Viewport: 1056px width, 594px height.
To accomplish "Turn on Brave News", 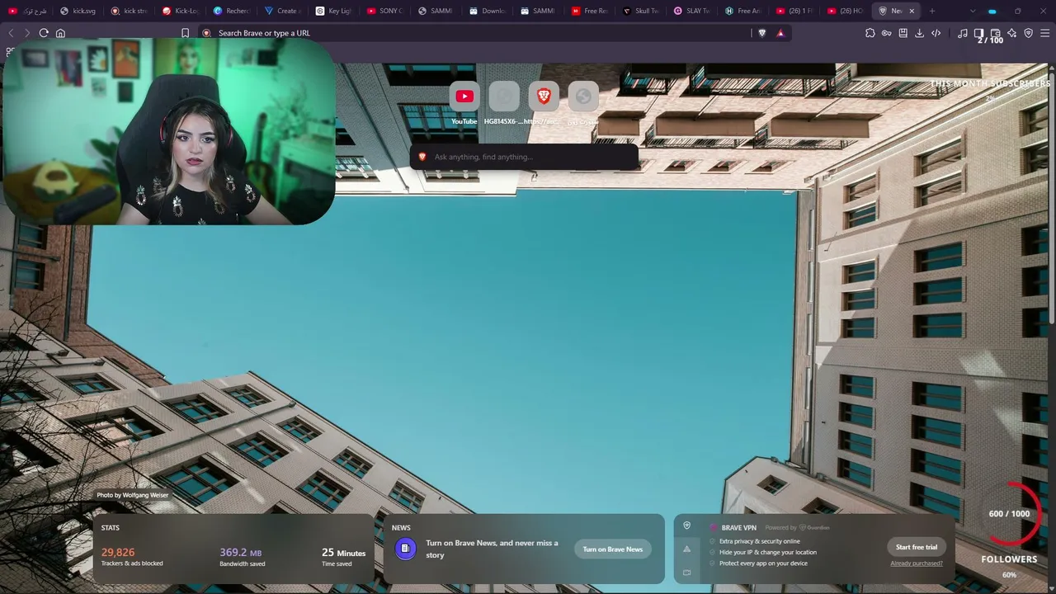I will coord(613,549).
